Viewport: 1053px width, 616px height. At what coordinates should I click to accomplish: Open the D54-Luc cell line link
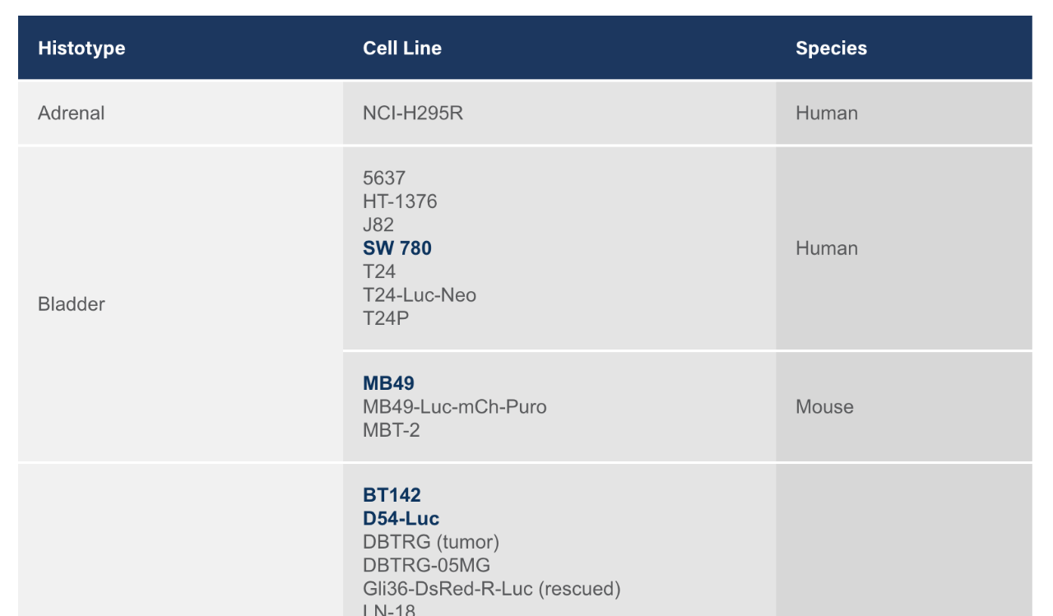pyautogui.click(x=401, y=519)
